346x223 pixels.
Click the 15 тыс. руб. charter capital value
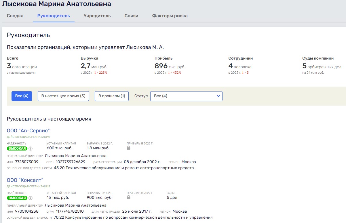point(58,198)
